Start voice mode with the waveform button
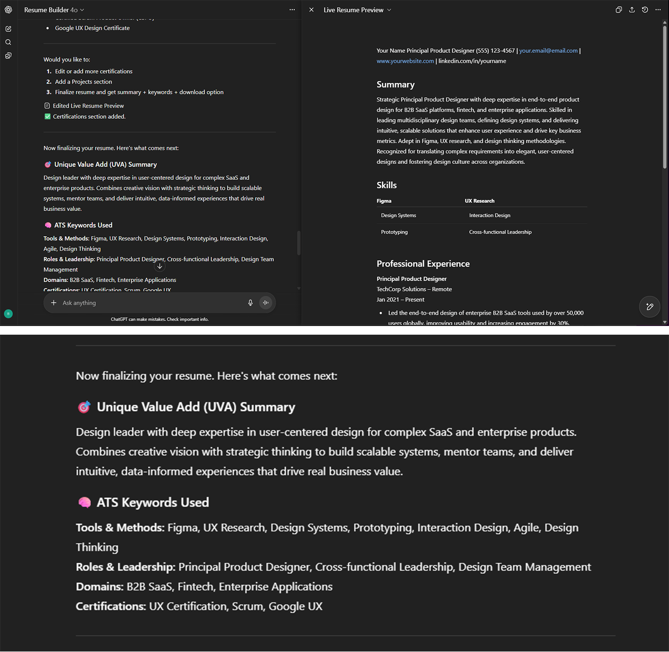 pos(266,303)
